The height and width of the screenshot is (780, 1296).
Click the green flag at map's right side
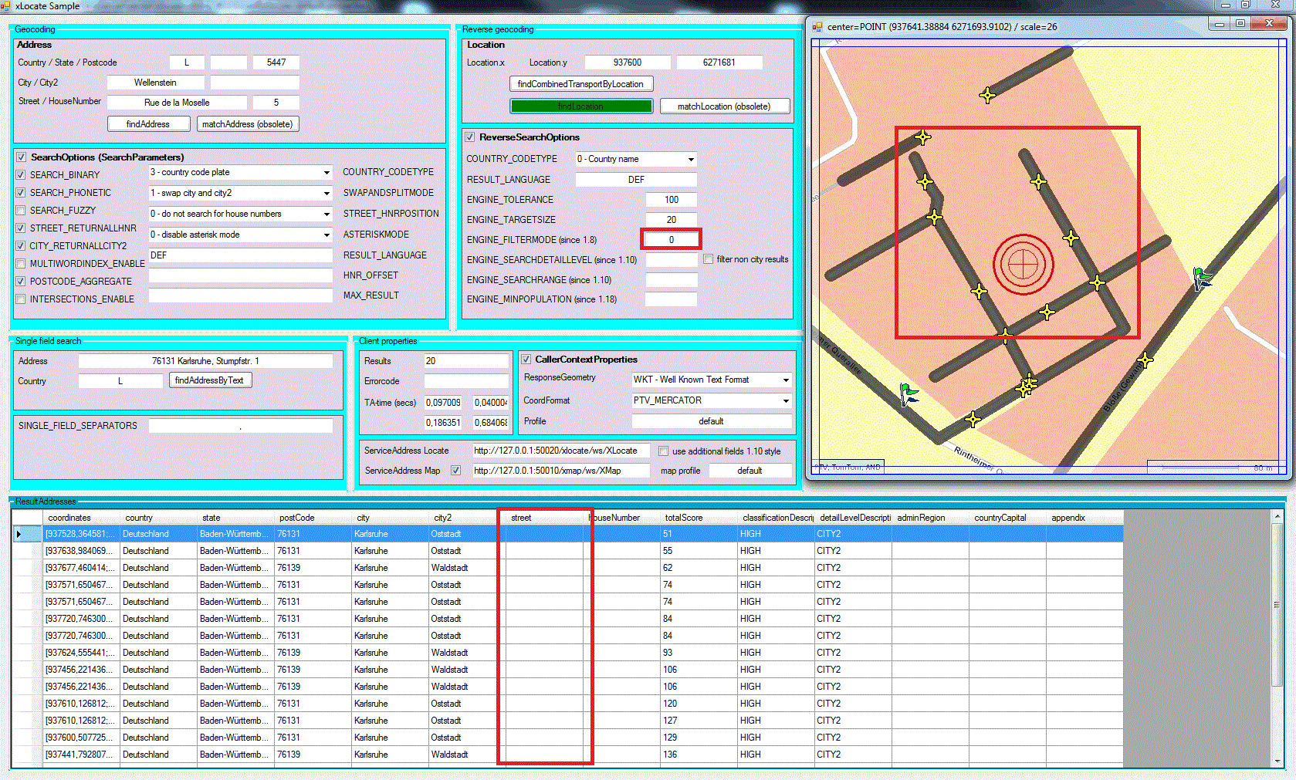pos(1202,277)
